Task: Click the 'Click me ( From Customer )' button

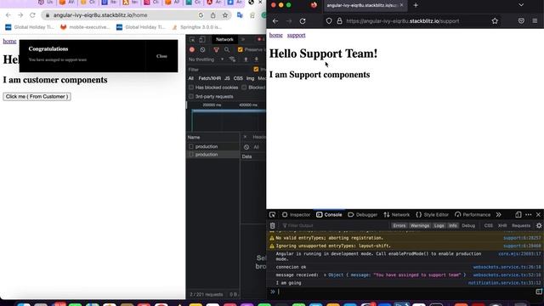Action: (x=37, y=96)
